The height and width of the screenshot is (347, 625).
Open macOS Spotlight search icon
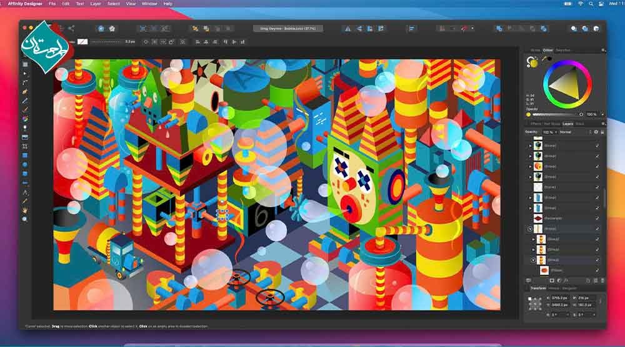click(x=591, y=4)
